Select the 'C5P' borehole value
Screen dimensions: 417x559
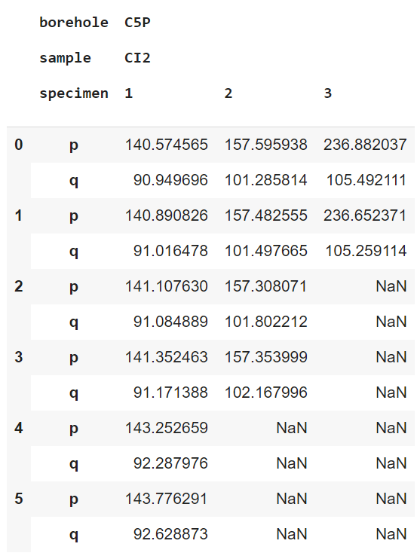point(137,23)
